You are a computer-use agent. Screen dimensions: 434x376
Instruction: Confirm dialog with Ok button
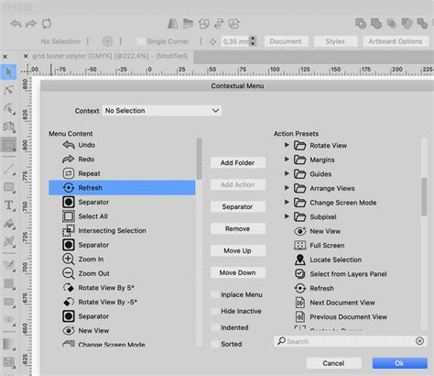(x=399, y=363)
